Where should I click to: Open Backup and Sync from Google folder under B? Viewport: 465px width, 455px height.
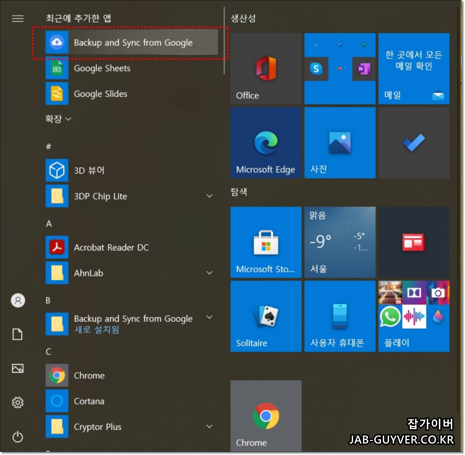pos(131,324)
